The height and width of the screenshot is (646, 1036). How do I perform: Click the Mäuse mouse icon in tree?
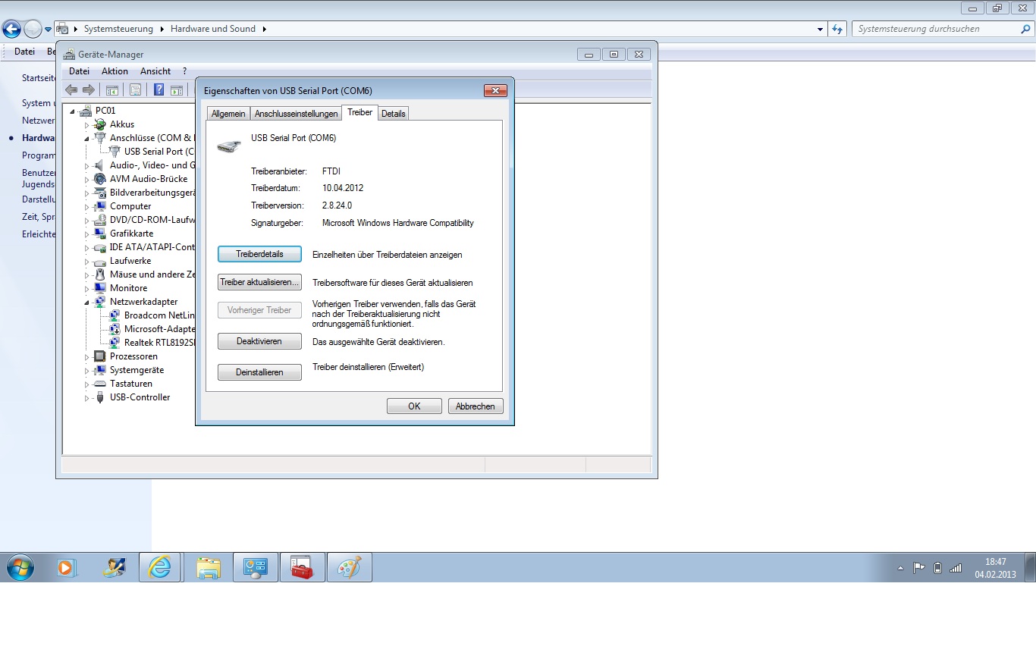(x=99, y=274)
